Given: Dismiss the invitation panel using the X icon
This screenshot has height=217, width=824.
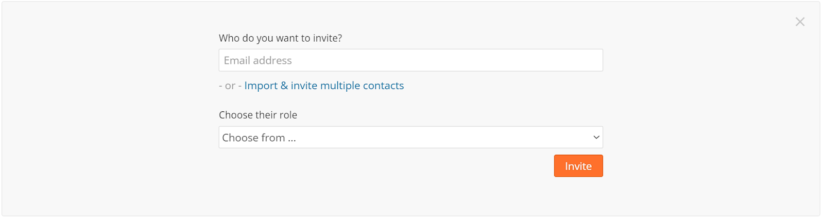Looking at the screenshot, I should tap(800, 22).
